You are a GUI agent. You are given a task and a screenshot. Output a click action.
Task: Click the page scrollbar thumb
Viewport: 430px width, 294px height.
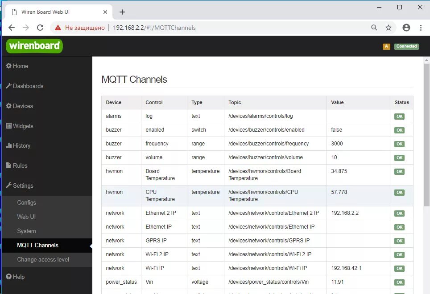pyautogui.click(x=426, y=135)
